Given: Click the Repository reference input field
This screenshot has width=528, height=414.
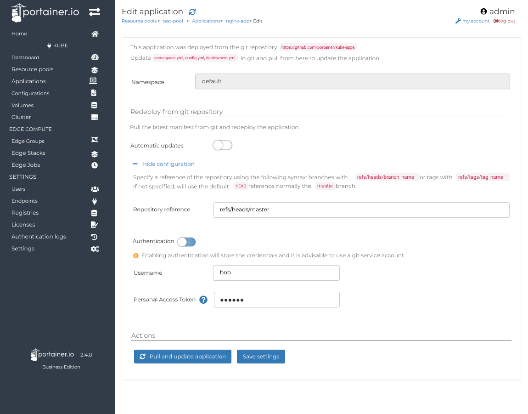Looking at the screenshot, I should pos(361,210).
